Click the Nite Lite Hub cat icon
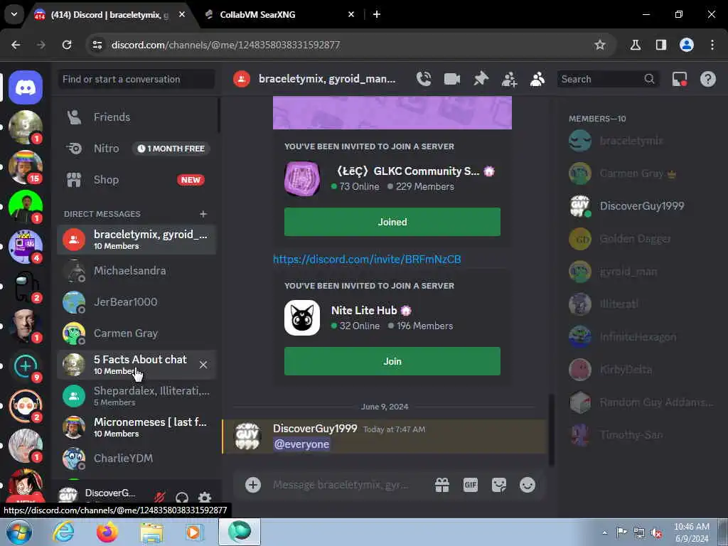This screenshot has height=546, width=728. coord(302,318)
